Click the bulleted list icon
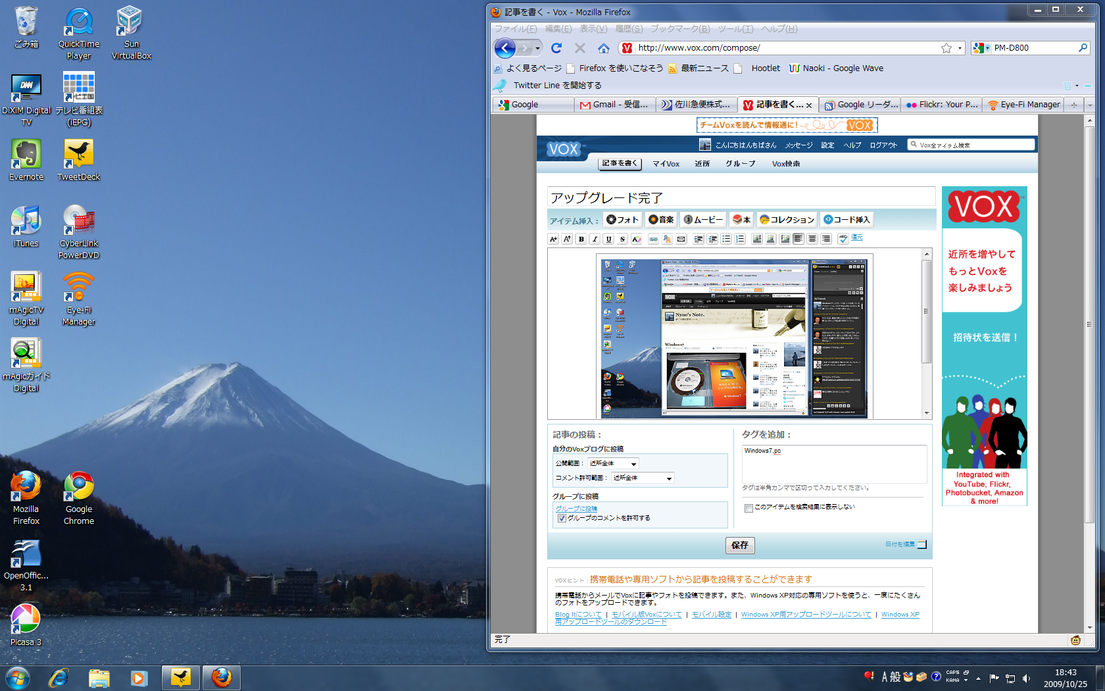The height and width of the screenshot is (691, 1105). pyautogui.click(x=726, y=239)
